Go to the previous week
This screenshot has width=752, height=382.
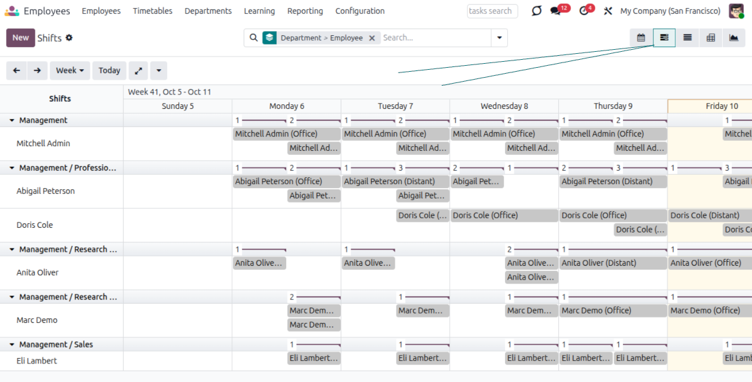pos(17,70)
